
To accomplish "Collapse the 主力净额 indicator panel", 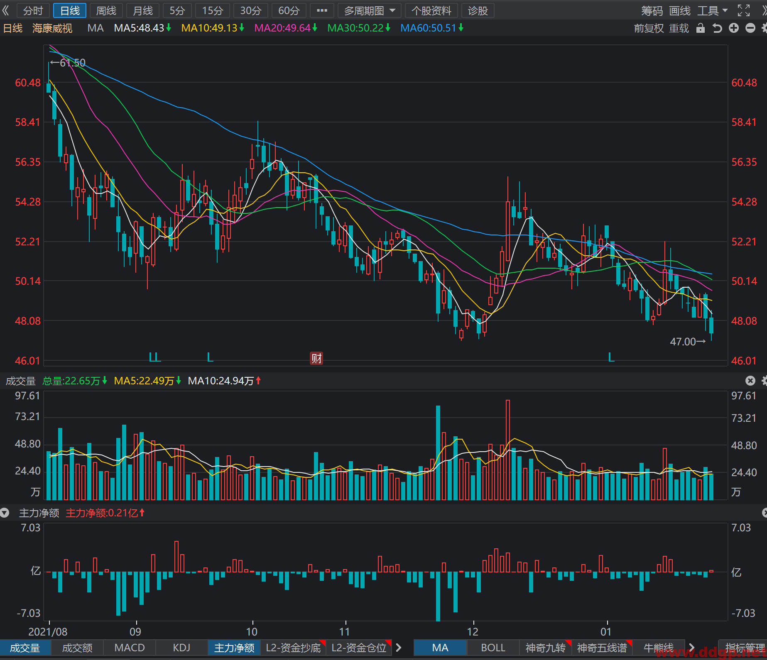I will point(5,513).
